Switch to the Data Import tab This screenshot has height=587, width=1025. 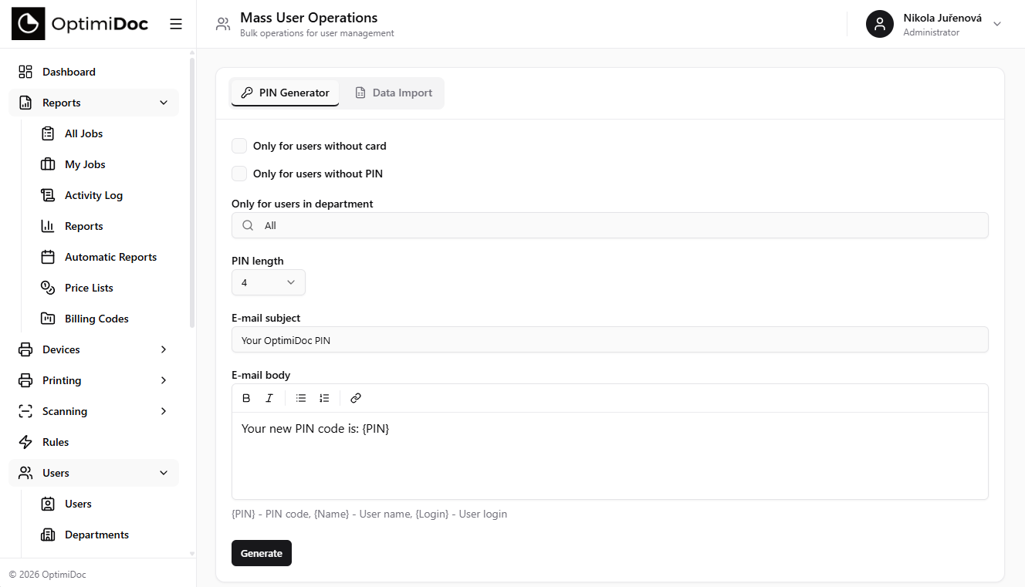[x=394, y=93]
